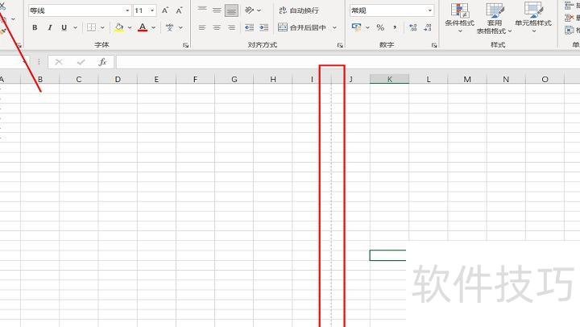Apply red font color
Viewport: 580px width, 327px height.
tap(143, 27)
